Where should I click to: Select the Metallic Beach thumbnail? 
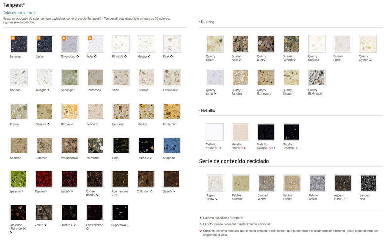pyautogui.click(x=240, y=132)
